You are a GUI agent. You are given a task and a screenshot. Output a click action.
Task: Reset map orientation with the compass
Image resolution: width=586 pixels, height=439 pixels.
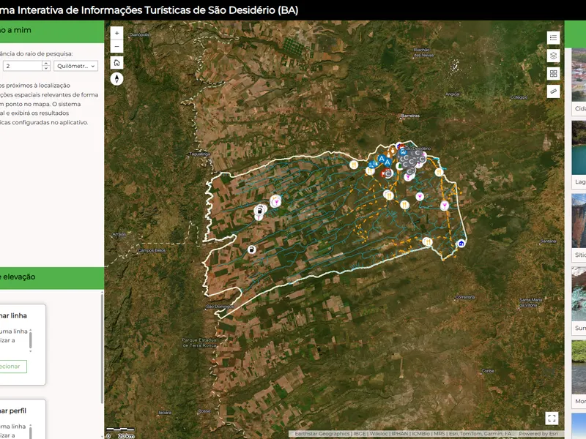(x=116, y=79)
